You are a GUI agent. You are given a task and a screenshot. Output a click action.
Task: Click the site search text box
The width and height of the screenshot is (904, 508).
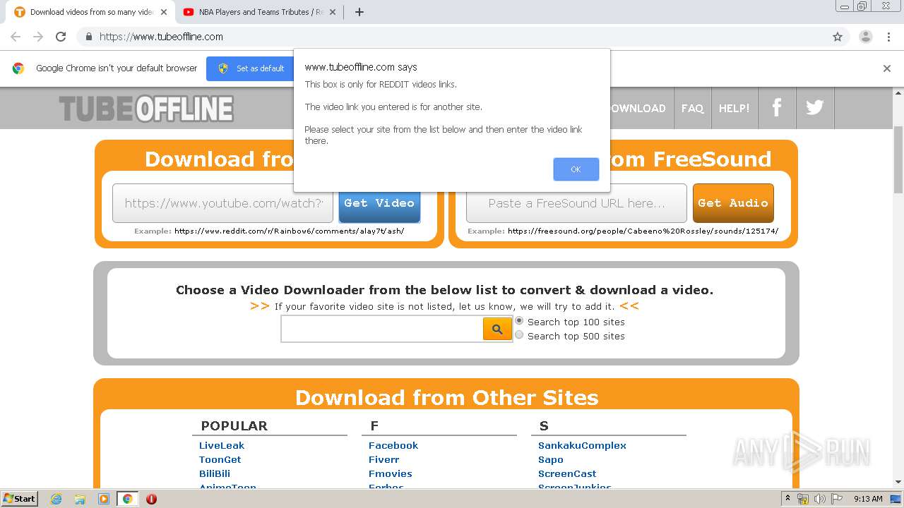[x=382, y=329]
